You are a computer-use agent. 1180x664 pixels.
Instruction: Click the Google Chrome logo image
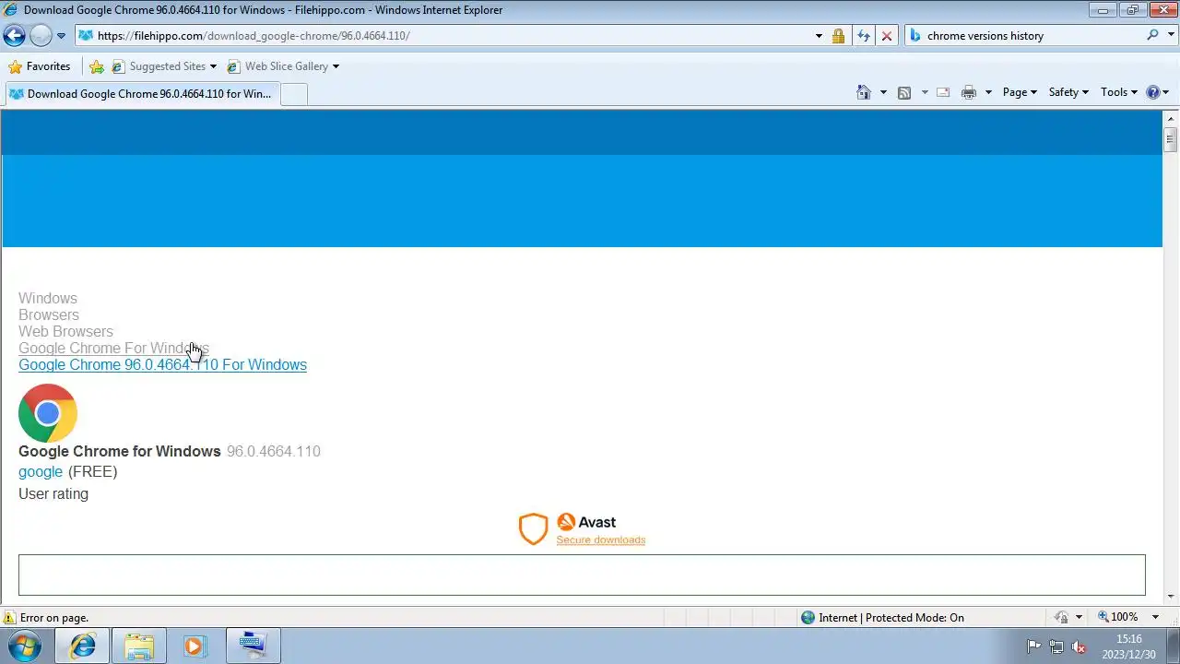coord(48,413)
